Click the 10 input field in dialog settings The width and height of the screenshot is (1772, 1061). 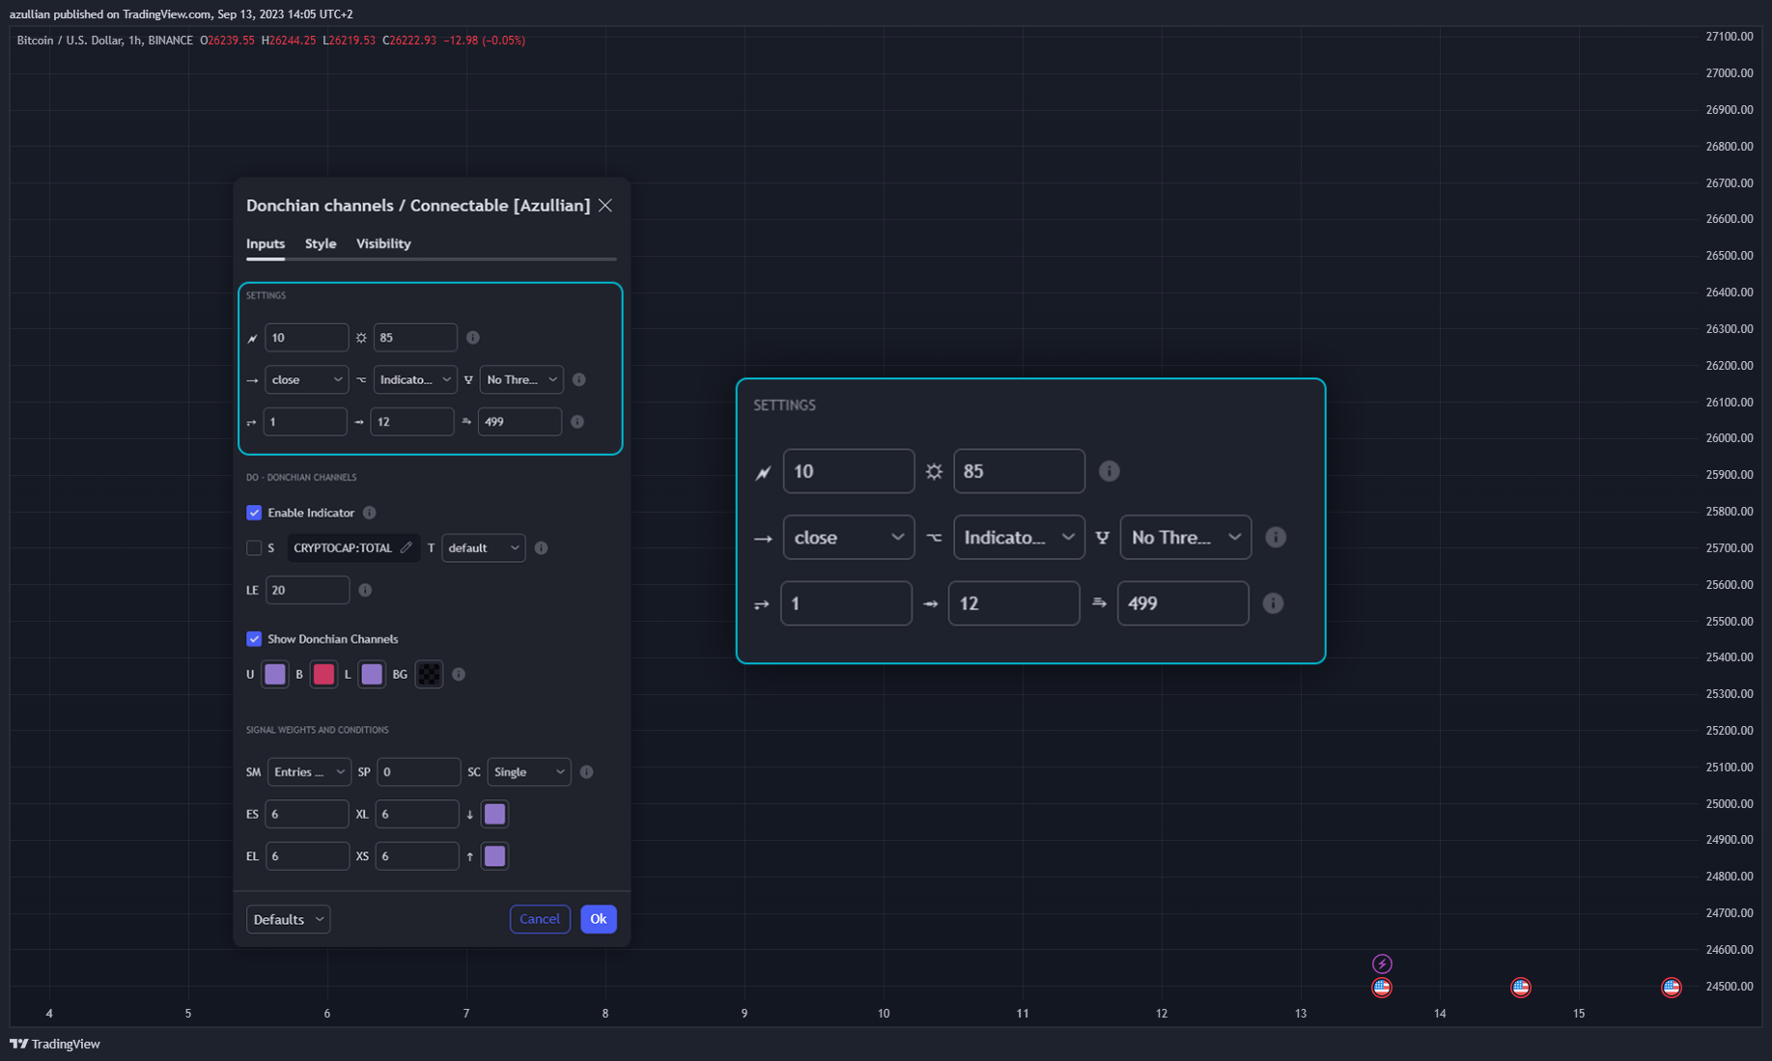(x=306, y=338)
